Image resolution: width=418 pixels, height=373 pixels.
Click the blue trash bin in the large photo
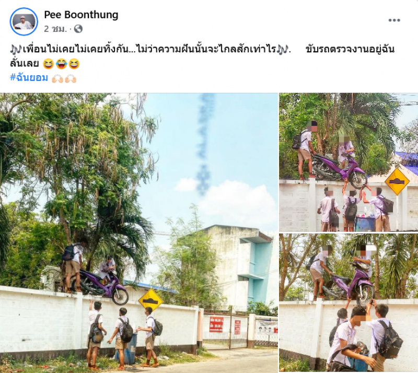131,348
